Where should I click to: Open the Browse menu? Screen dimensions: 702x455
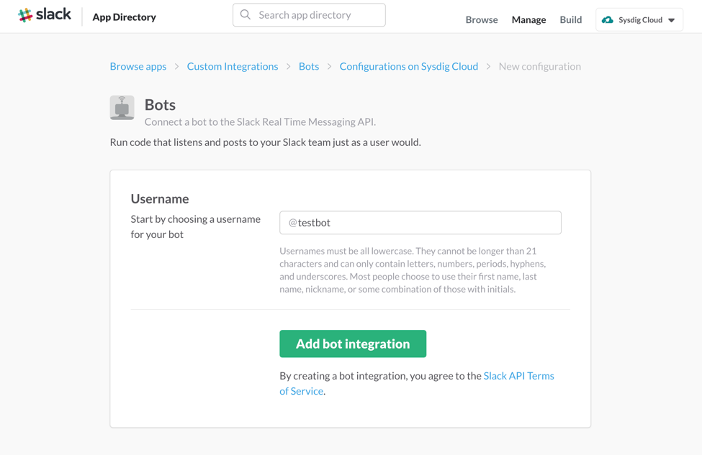(481, 19)
